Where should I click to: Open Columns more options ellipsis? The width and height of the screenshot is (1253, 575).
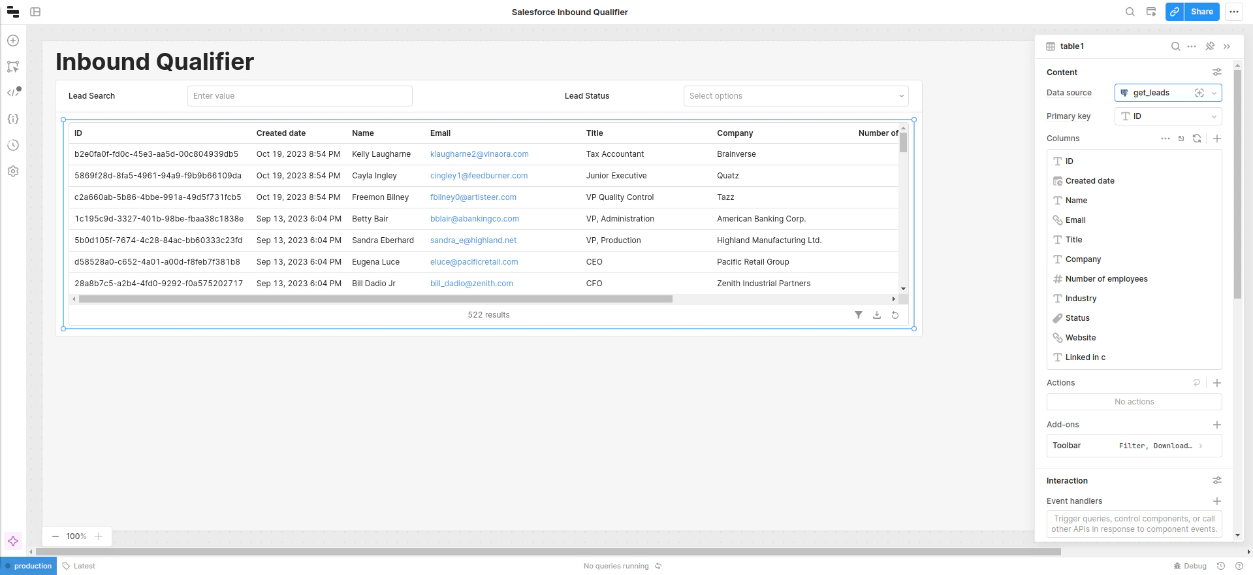[x=1166, y=139]
